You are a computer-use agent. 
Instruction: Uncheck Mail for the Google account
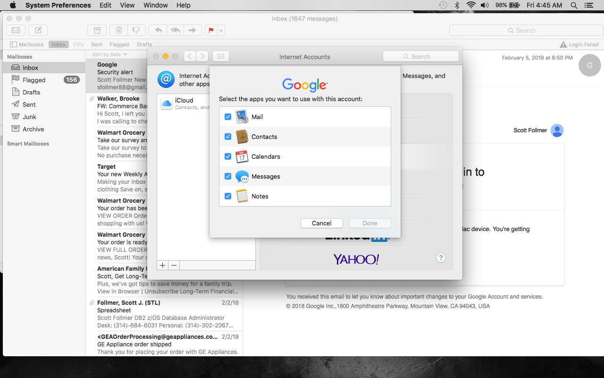228,117
